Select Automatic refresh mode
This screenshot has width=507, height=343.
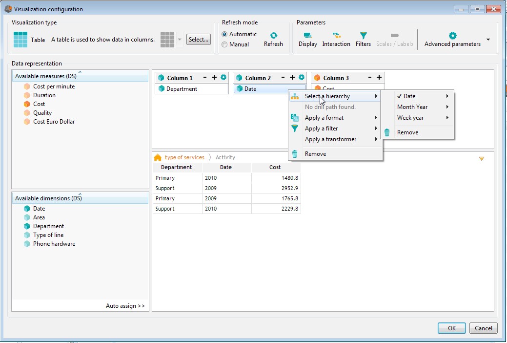point(224,34)
